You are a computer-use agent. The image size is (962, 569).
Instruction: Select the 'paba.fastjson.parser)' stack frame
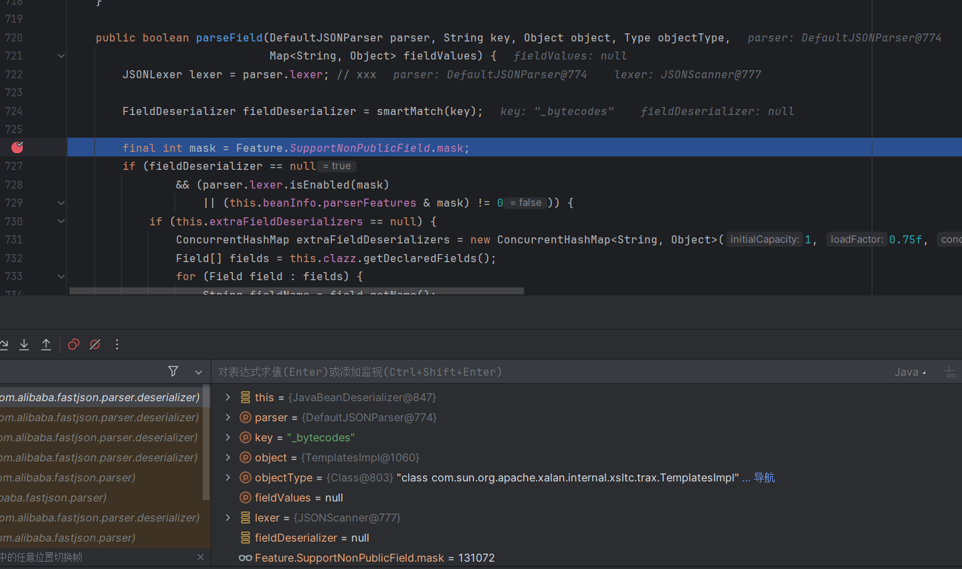click(x=100, y=497)
